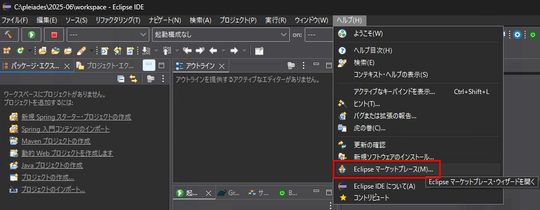The height and width of the screenshot is (210, 540).
Task: Maximize the Package Explorer view
Action: click(161, 65)
